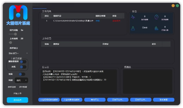The image size is (183, 108).
Task: Click the clock icon in 状态 panel
Action: pos(156,17)
